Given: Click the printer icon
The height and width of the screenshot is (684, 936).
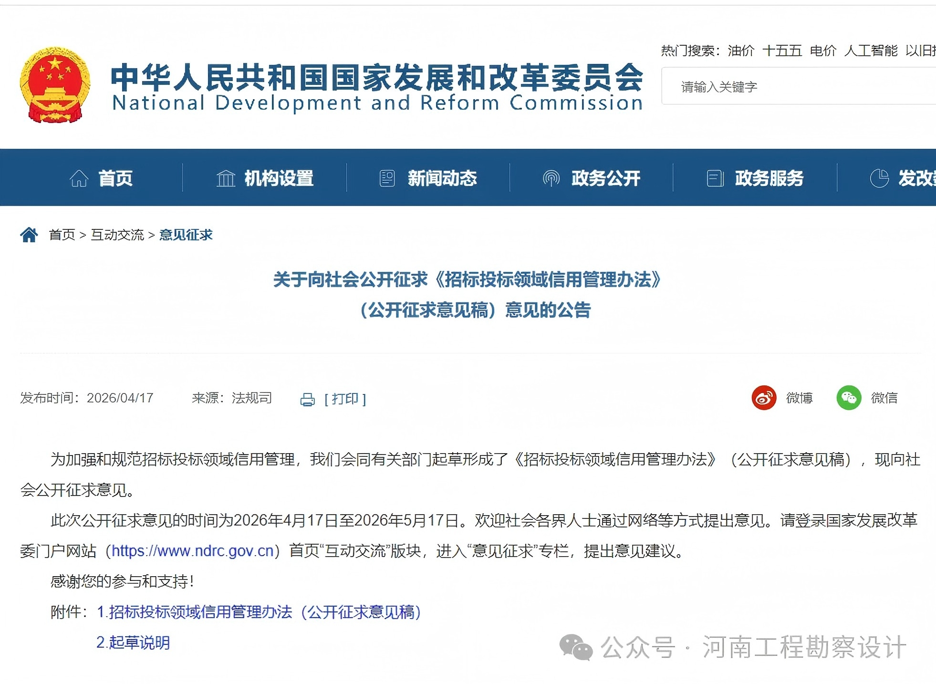Looking at the screenshot, I should point(307,399).
